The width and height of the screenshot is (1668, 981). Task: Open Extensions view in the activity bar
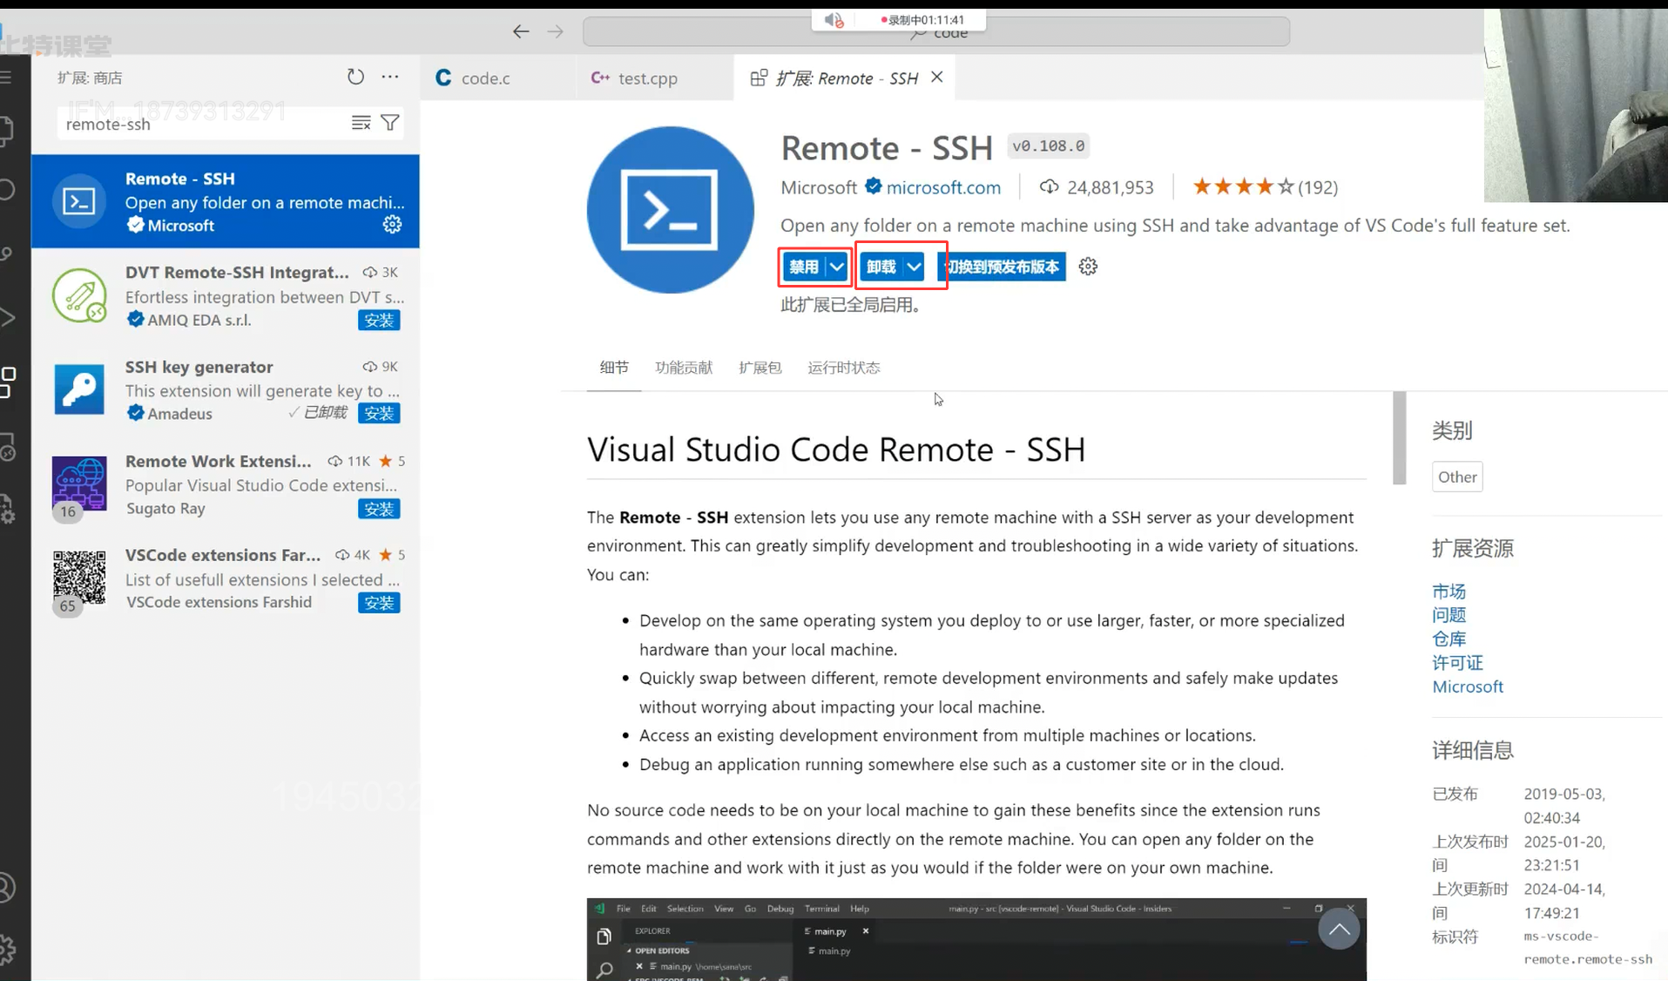click(7, 382)
